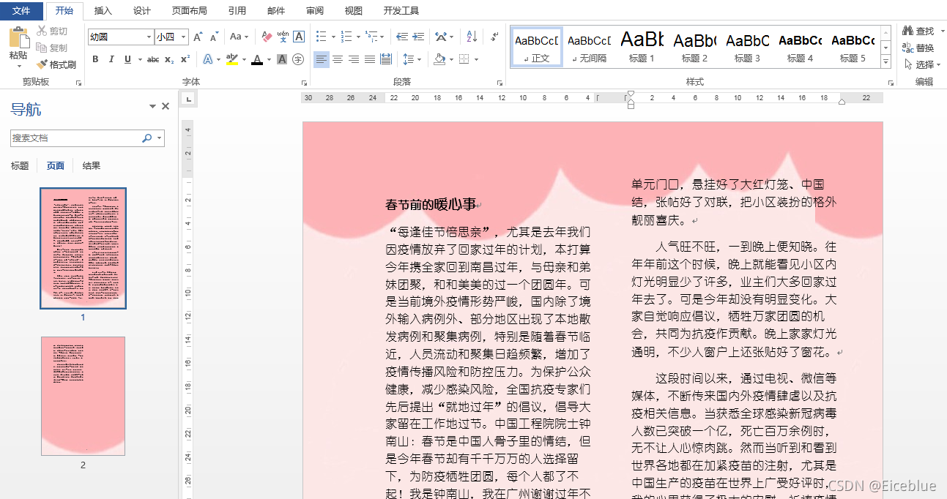Toggle Underline formatting
The image size is (947, 499).
click(127, 59)
